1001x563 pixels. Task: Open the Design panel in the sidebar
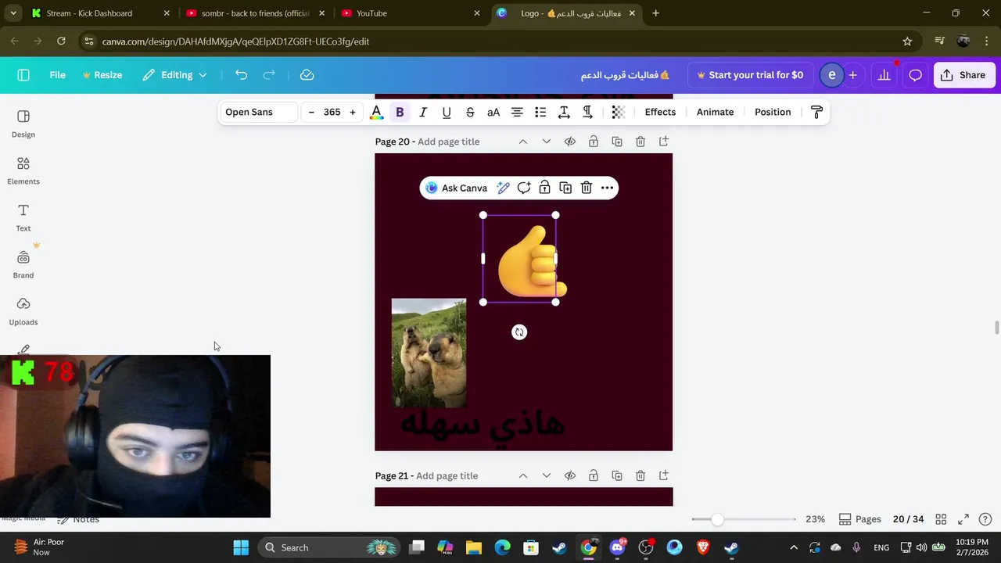click(x=23, y=124)
